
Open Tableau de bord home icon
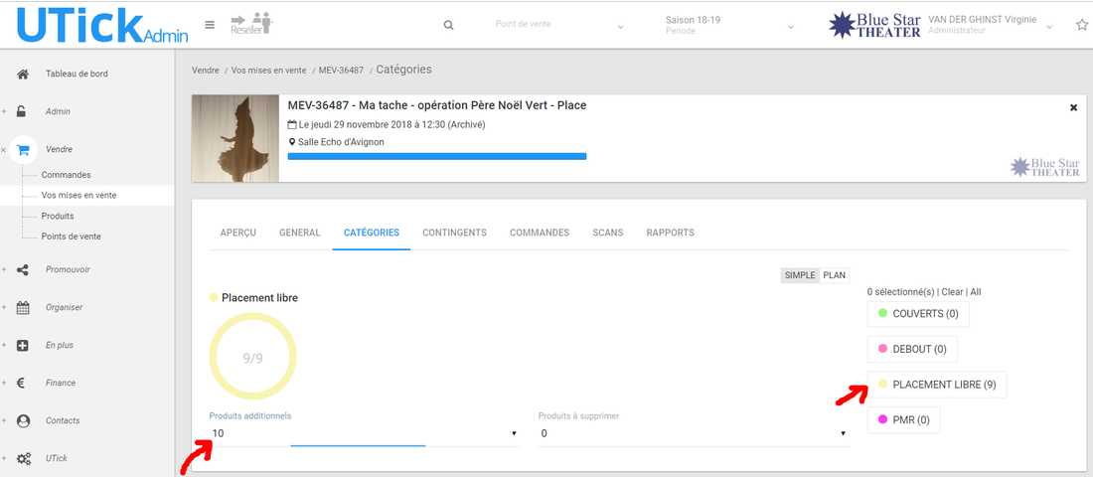23,75
